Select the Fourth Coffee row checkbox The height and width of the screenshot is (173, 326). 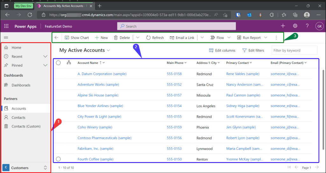(x=58, y=159)
